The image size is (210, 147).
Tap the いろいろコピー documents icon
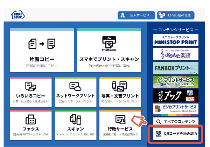(x=31, y=86)
